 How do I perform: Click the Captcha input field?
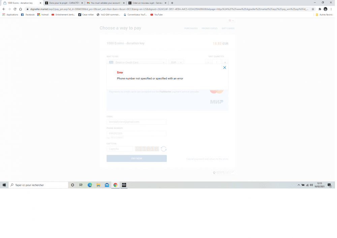click(120, 149)
